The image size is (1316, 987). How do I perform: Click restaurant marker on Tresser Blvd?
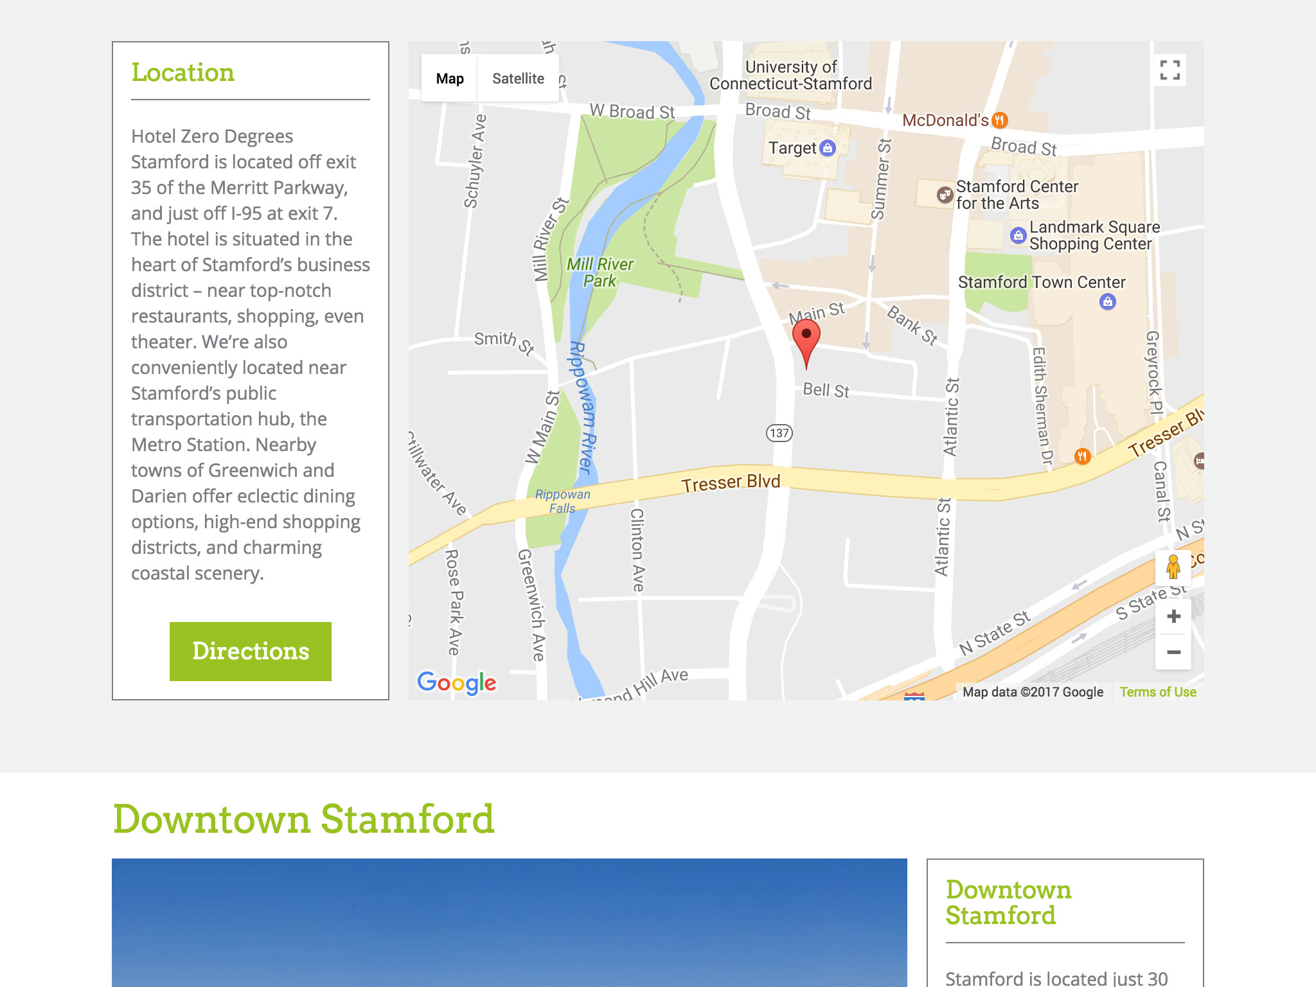1082,457
